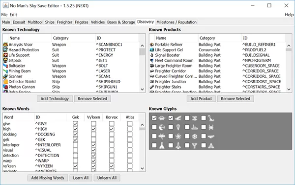Image resolution: width=295 pixels, height=185 pixels.
Task: Select the Analysis Visor technology icon
Action: coord(5,45)
